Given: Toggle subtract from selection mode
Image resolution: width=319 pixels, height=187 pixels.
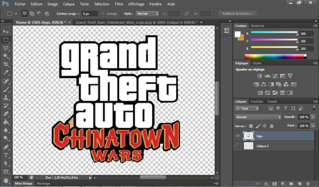Looking at the screenshot, I should tap(39, 13).
